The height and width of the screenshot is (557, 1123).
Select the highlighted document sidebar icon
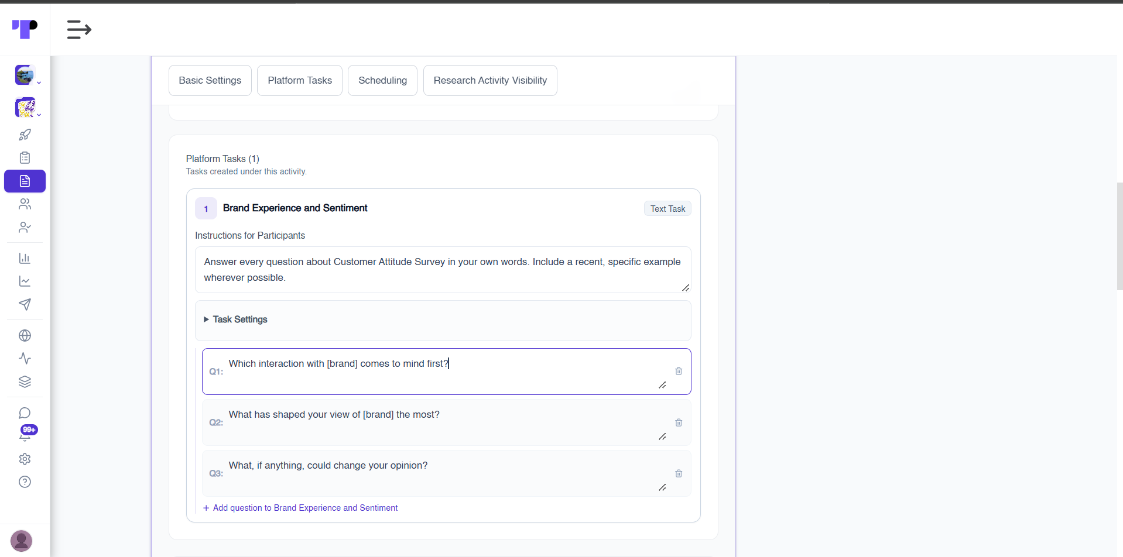coord(25,181)
